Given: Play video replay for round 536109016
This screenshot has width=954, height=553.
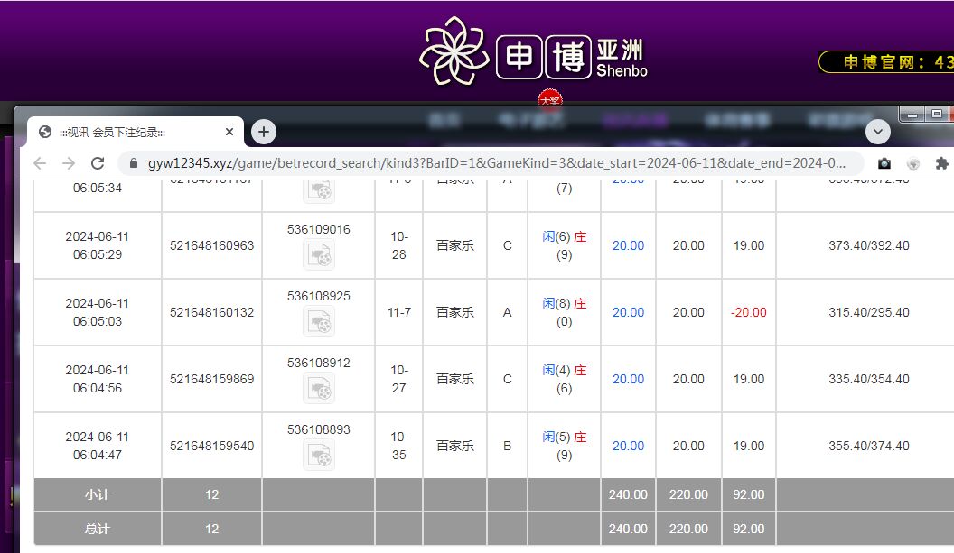Looking at the screenshot, I should click(319, 256).
